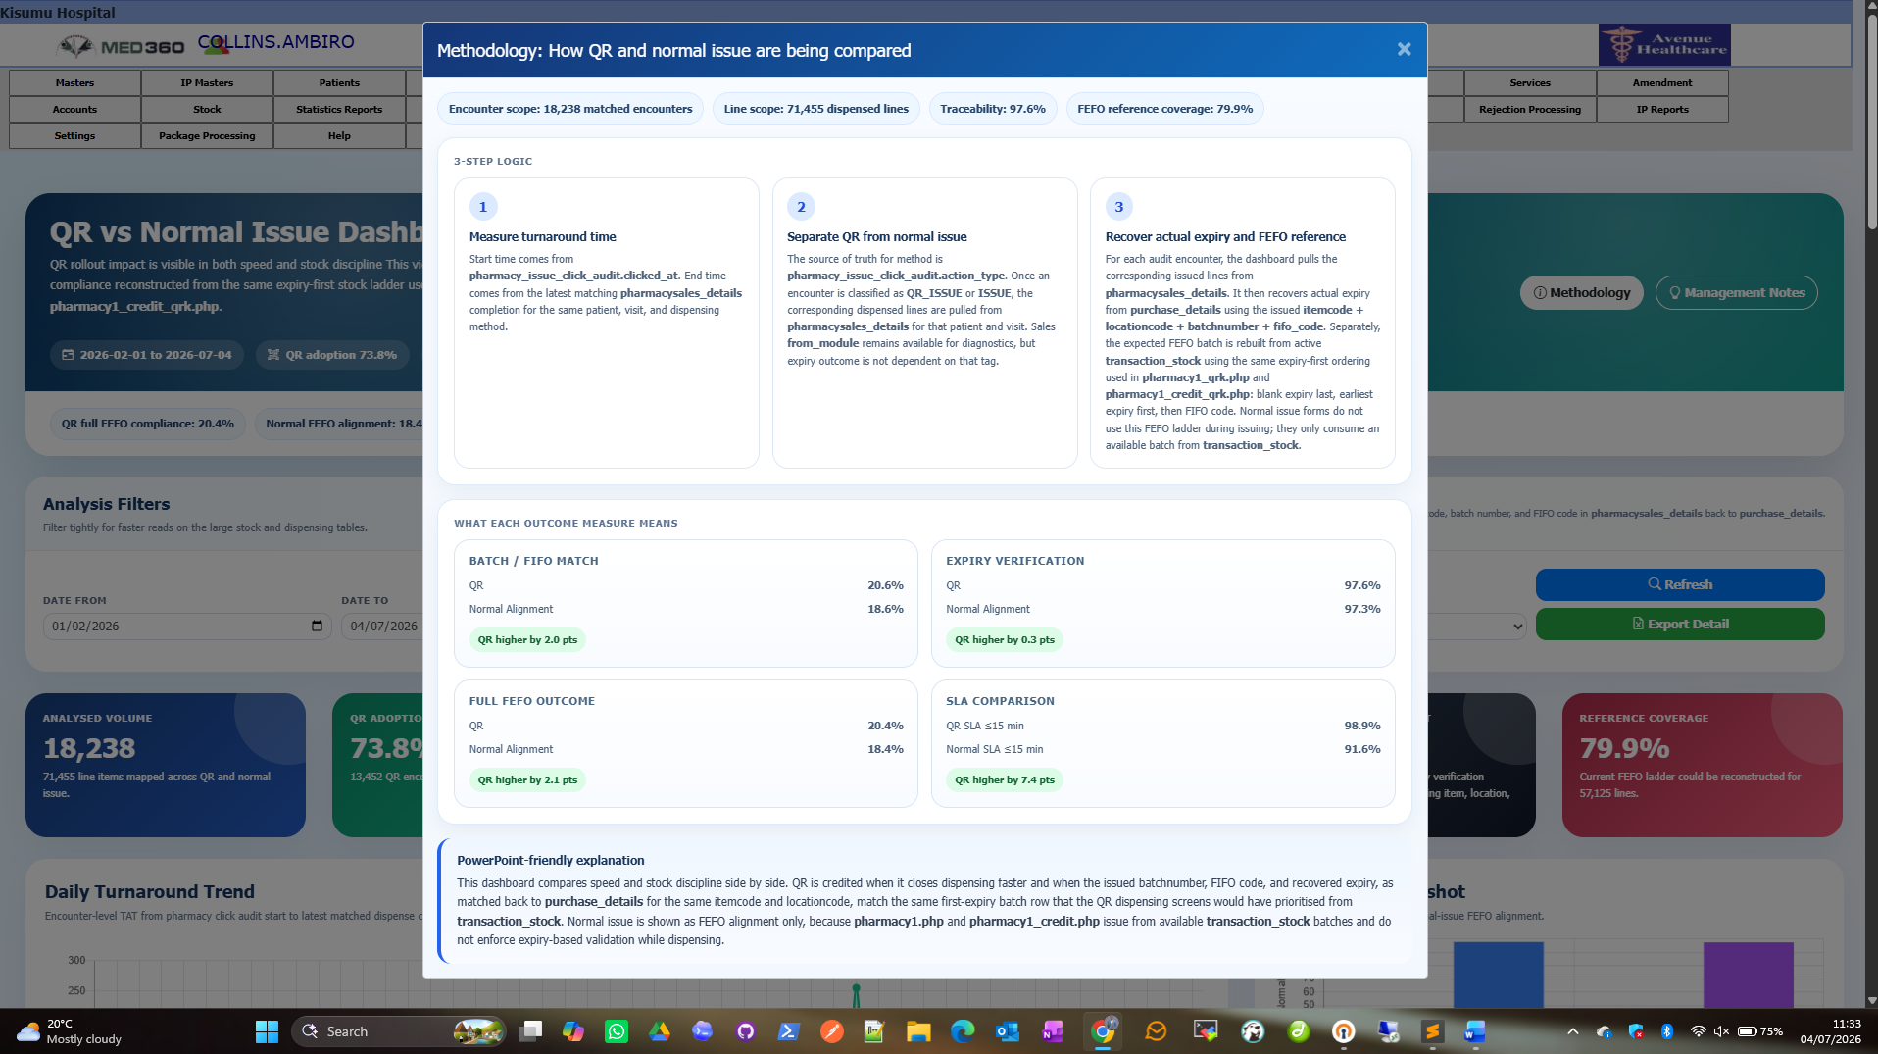Open the IP Reports menu
Image resolution: width=1878 pixels, height=1054 pixels.
[1661, 109]
